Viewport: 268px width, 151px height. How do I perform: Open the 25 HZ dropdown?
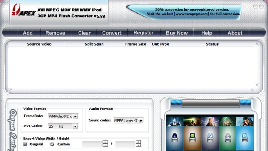pyautogui.click(x=75, y=126)
